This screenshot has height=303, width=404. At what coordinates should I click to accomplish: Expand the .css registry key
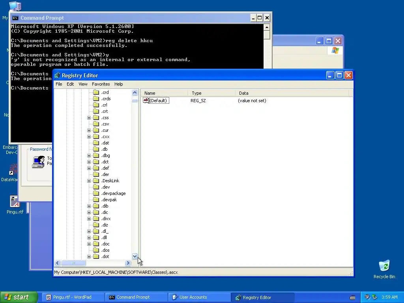click(89, 118)
